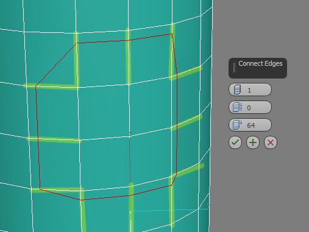Click the grip handle left of Connect Edges title
This screenshot has height=232, width=309.
(234, 68)
